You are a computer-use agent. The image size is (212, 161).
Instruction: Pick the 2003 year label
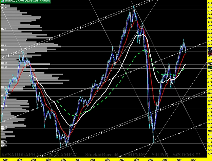(63, 160)
